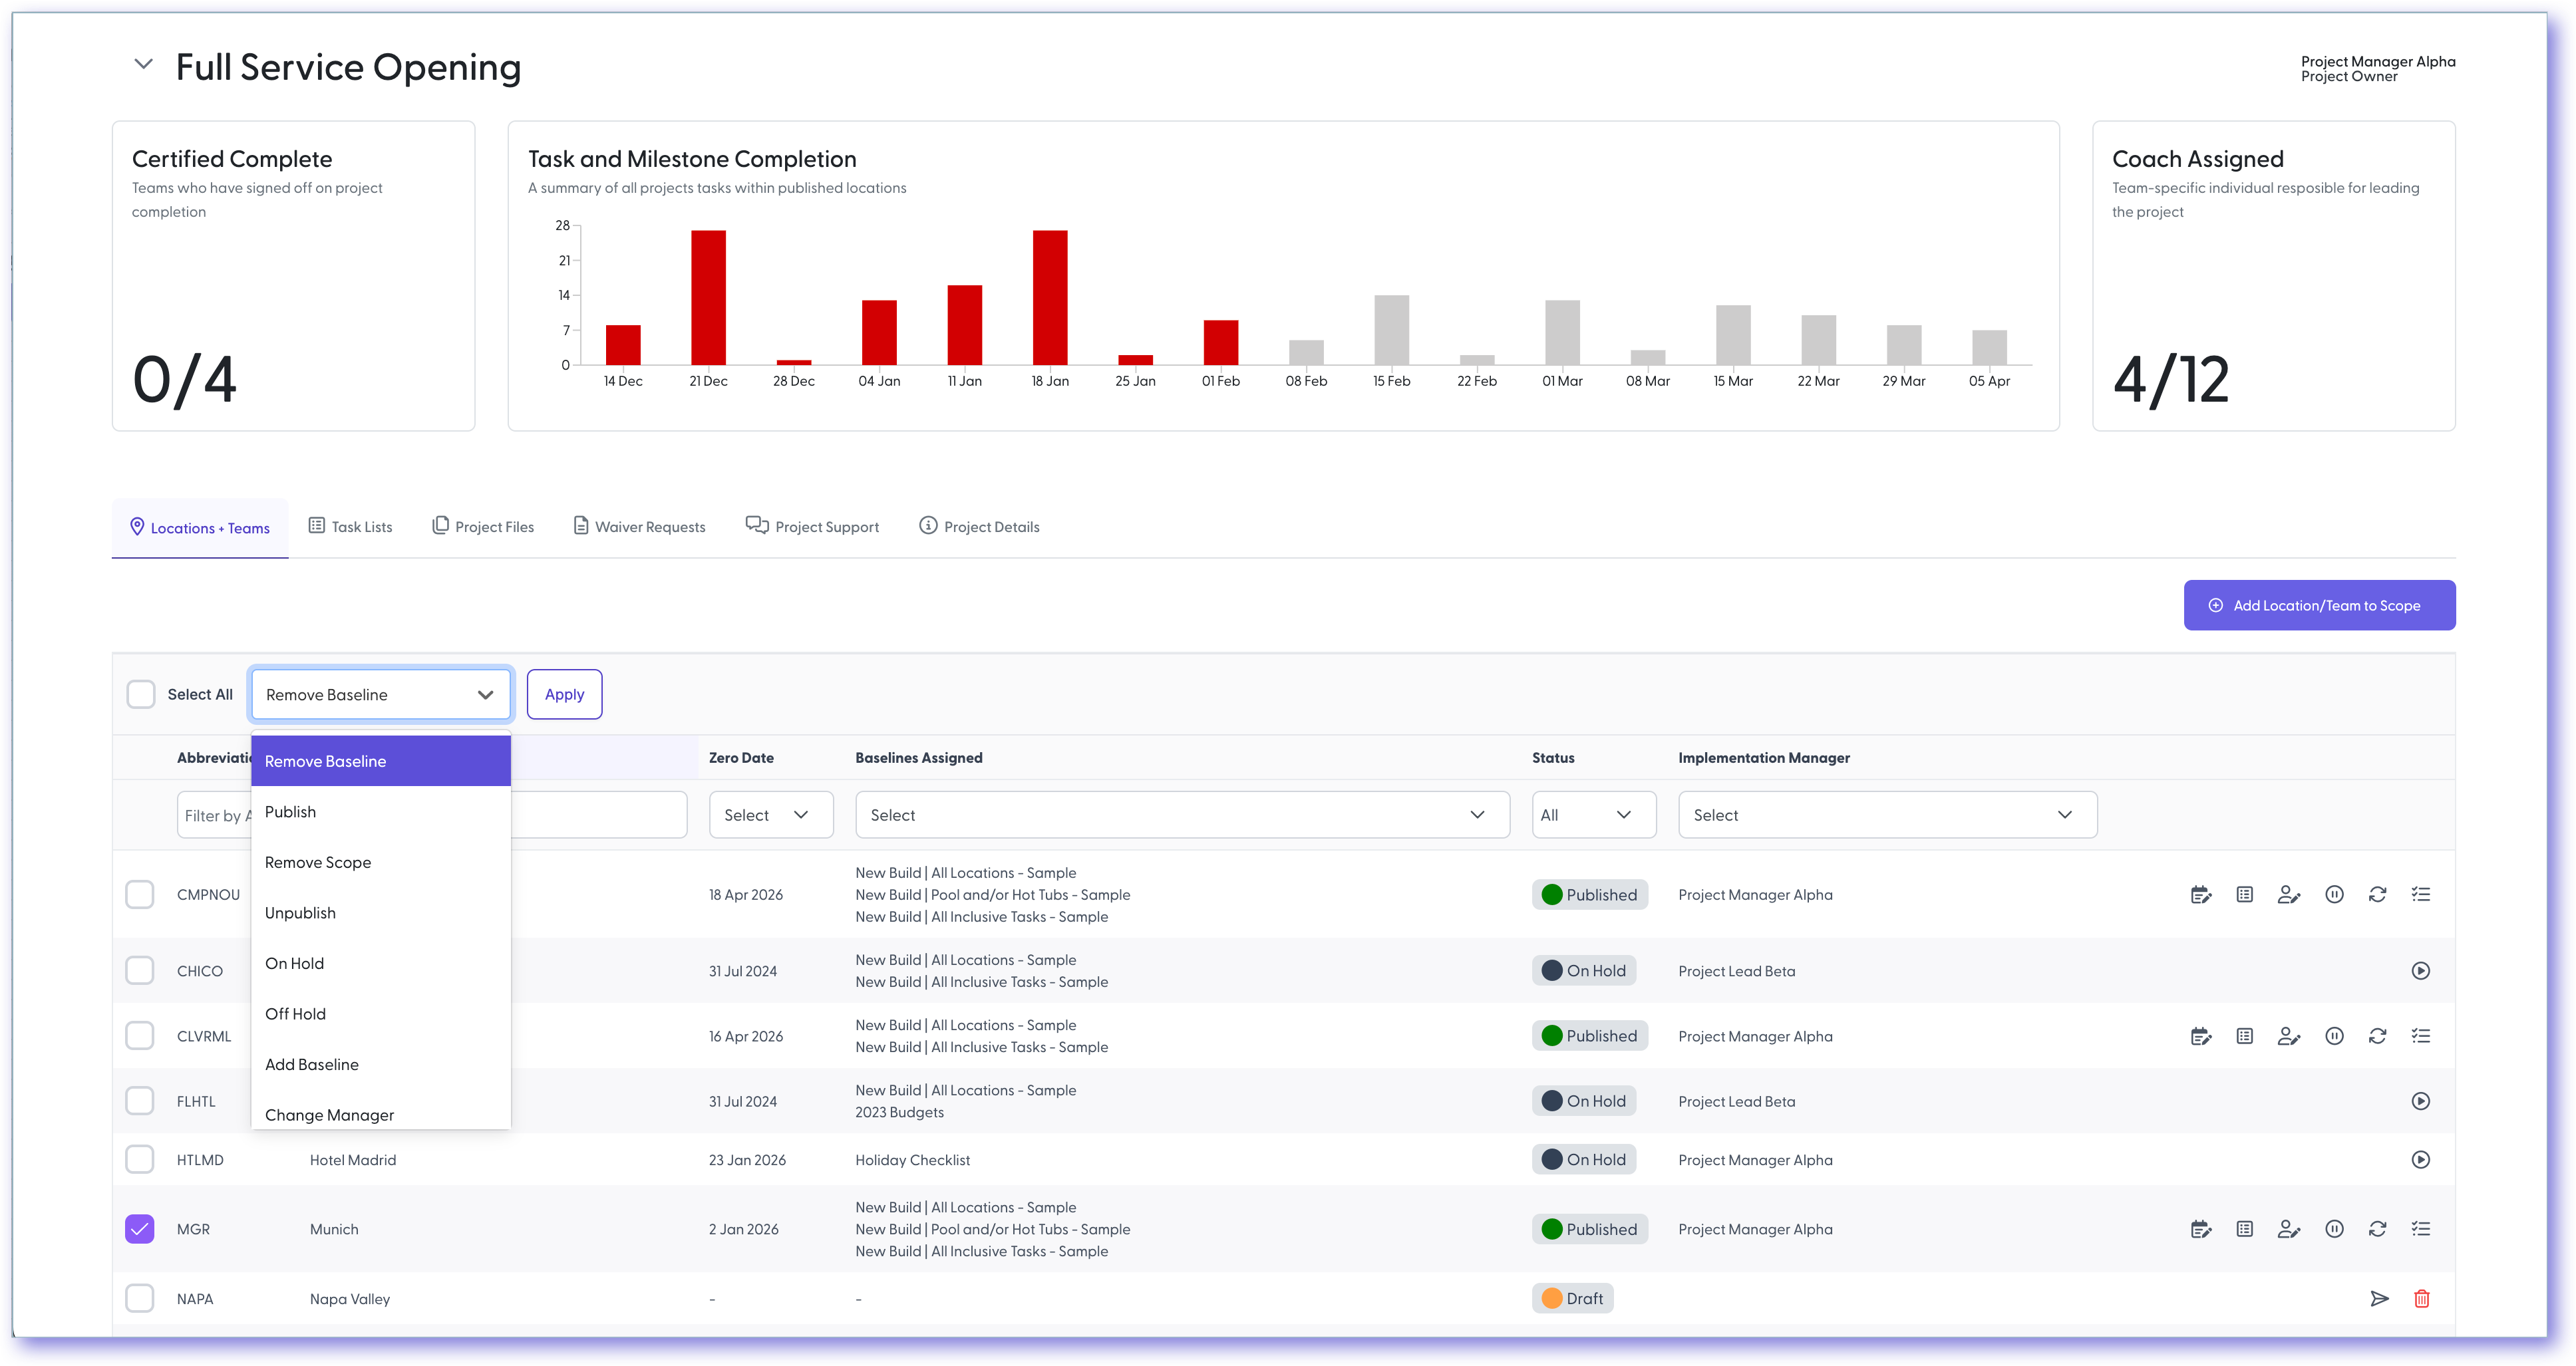This screenshot has height=1366, width=2576.
Task: Choose Publish from the action menu
Action: coord(381,813)
